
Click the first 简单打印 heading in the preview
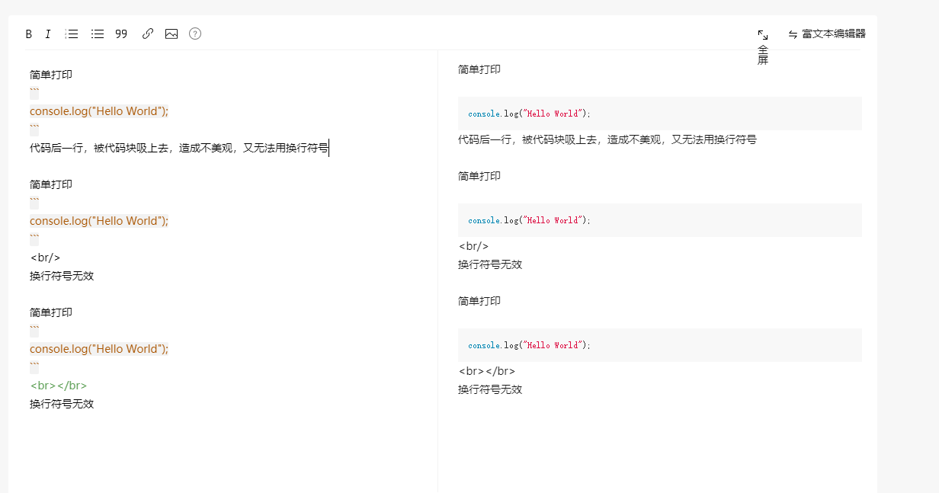479,69
